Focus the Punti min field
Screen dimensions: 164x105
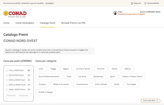12,96
